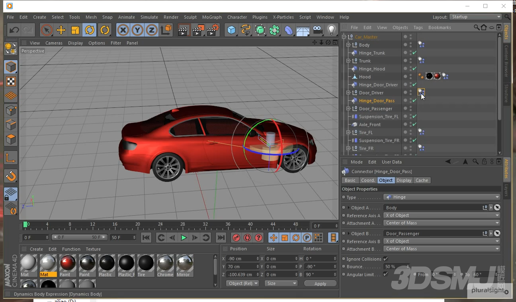Toggle Z axis lock icon
The height and width of the screenshot is (302, 516).
152,30
